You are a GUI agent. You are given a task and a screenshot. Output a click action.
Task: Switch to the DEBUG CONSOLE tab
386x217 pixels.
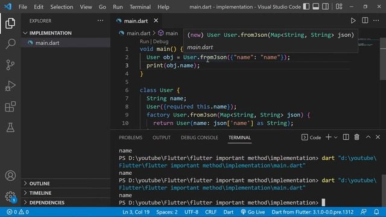pyautogui.click(x=200, y=137)
